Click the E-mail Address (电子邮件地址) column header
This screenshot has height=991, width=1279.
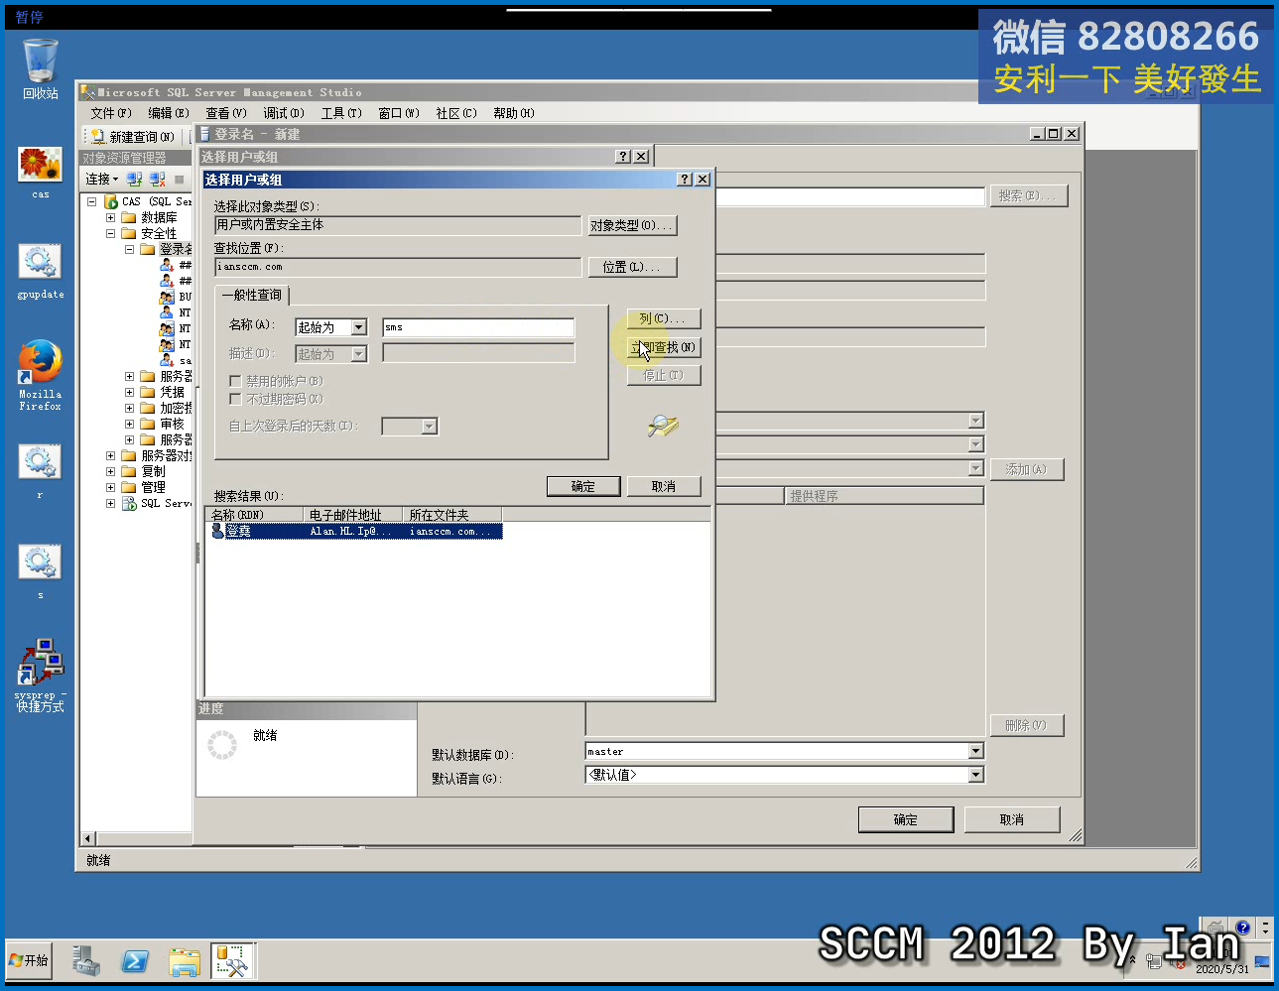pyautogui.click(x=352, y=514)
